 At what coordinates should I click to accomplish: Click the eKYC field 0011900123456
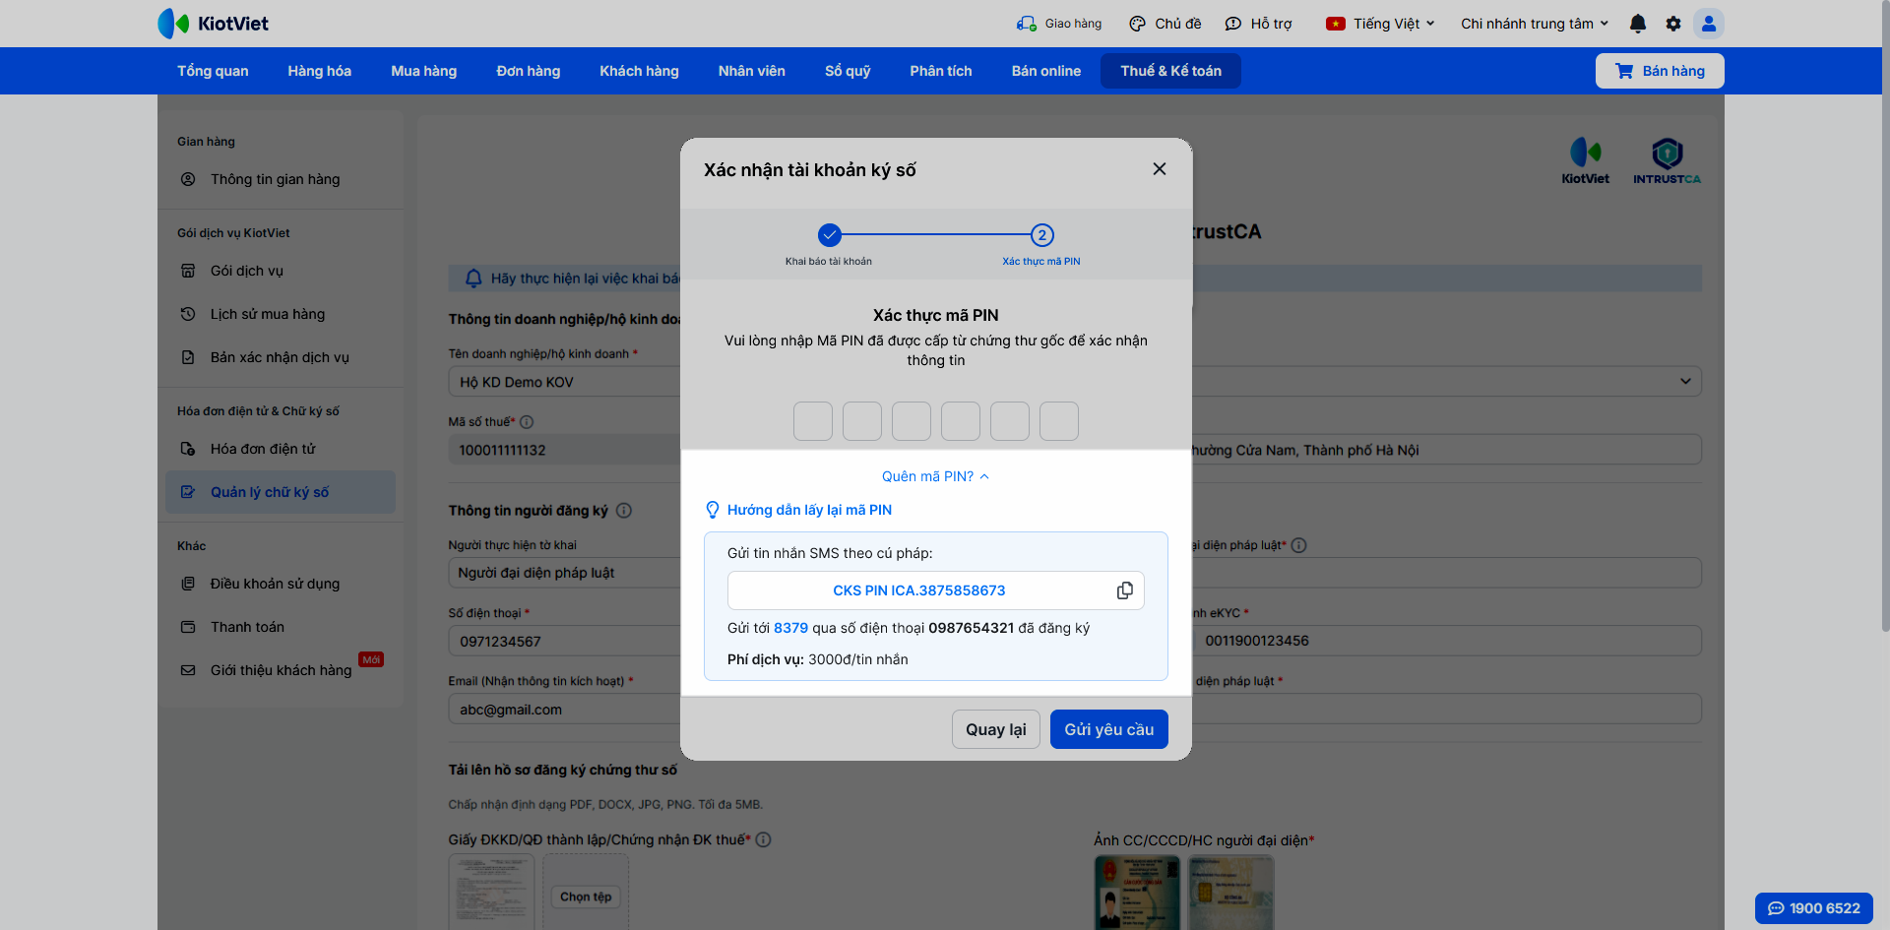pyautogui.click(x=1447, y=641)
